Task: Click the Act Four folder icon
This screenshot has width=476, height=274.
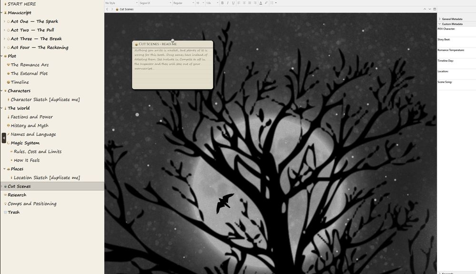Action: pyautogui.click(x=9, y=48)
